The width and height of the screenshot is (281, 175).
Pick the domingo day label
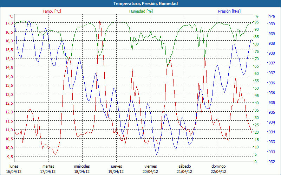218,166
